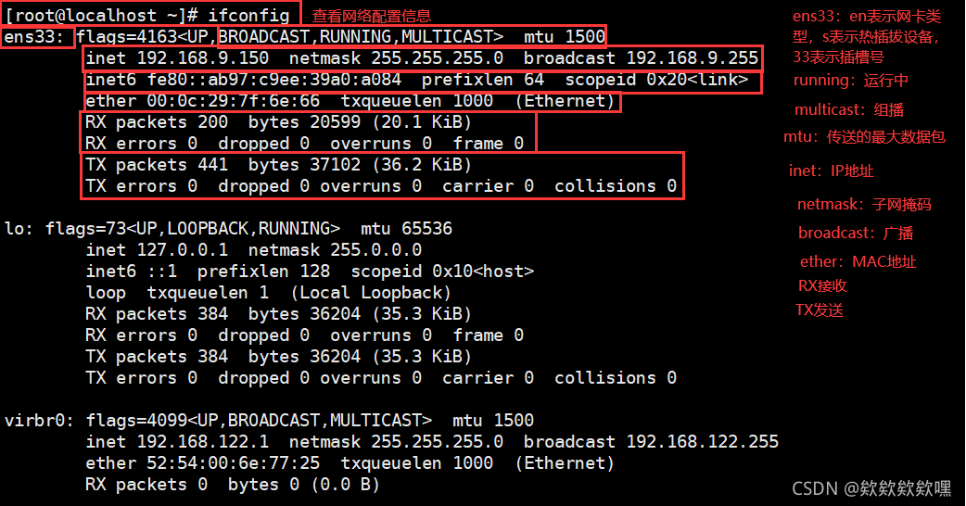Click flags=73<UP,LOOPBACK,RUNNING>

(192, 228)
